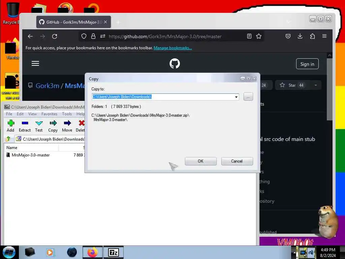This screenshot has height=259, width=345.
Task: Open the Firefox application menu
Action: [324, 36]
